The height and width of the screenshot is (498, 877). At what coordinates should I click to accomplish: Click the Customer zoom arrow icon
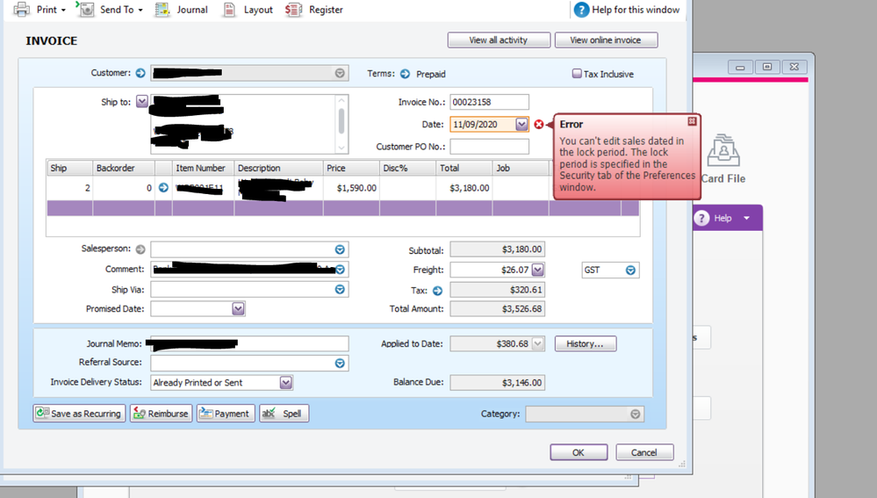[x=140, y=73]
